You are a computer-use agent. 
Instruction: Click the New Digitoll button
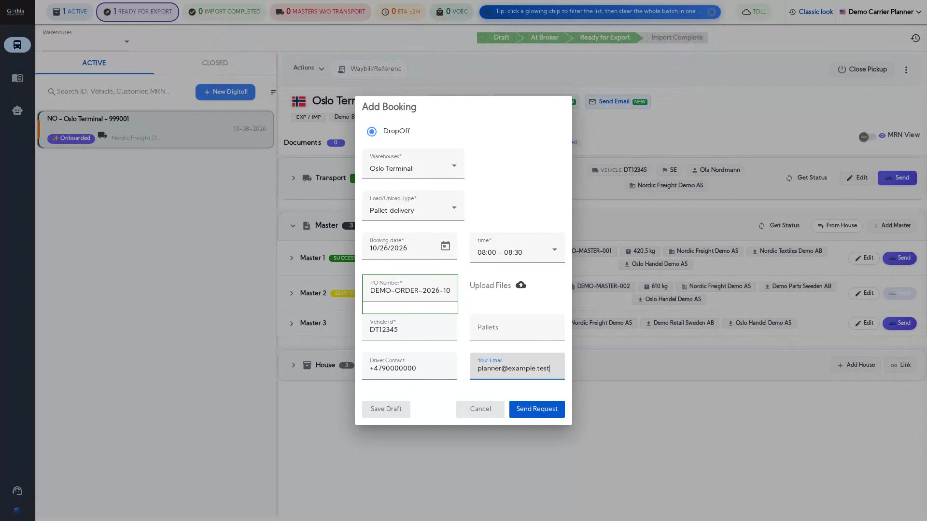coord(225,92)
